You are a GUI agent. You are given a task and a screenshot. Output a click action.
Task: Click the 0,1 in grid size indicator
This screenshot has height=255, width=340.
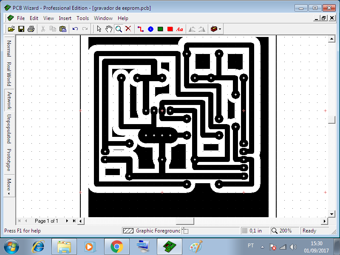click(x=255, y=231)
